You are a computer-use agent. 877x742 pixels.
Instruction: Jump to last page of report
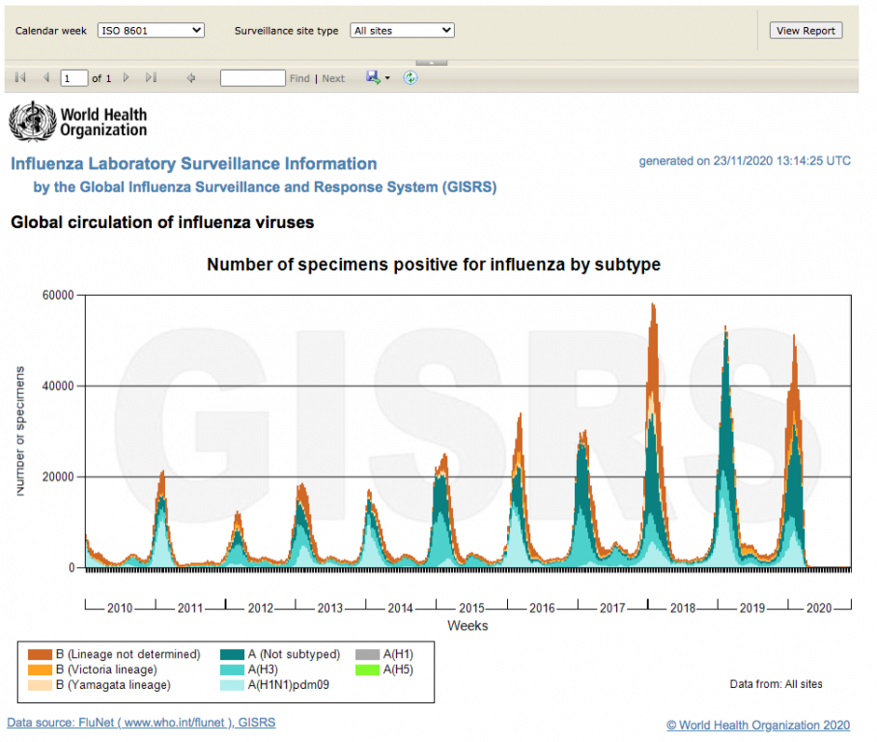coord(151,78)
